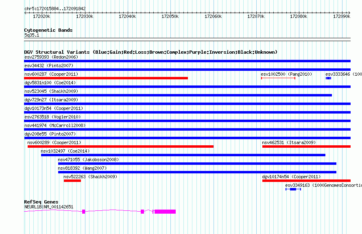Click the second magenta NEURL1B exon
The image size is (362, 234).
(x=142, y=212)
